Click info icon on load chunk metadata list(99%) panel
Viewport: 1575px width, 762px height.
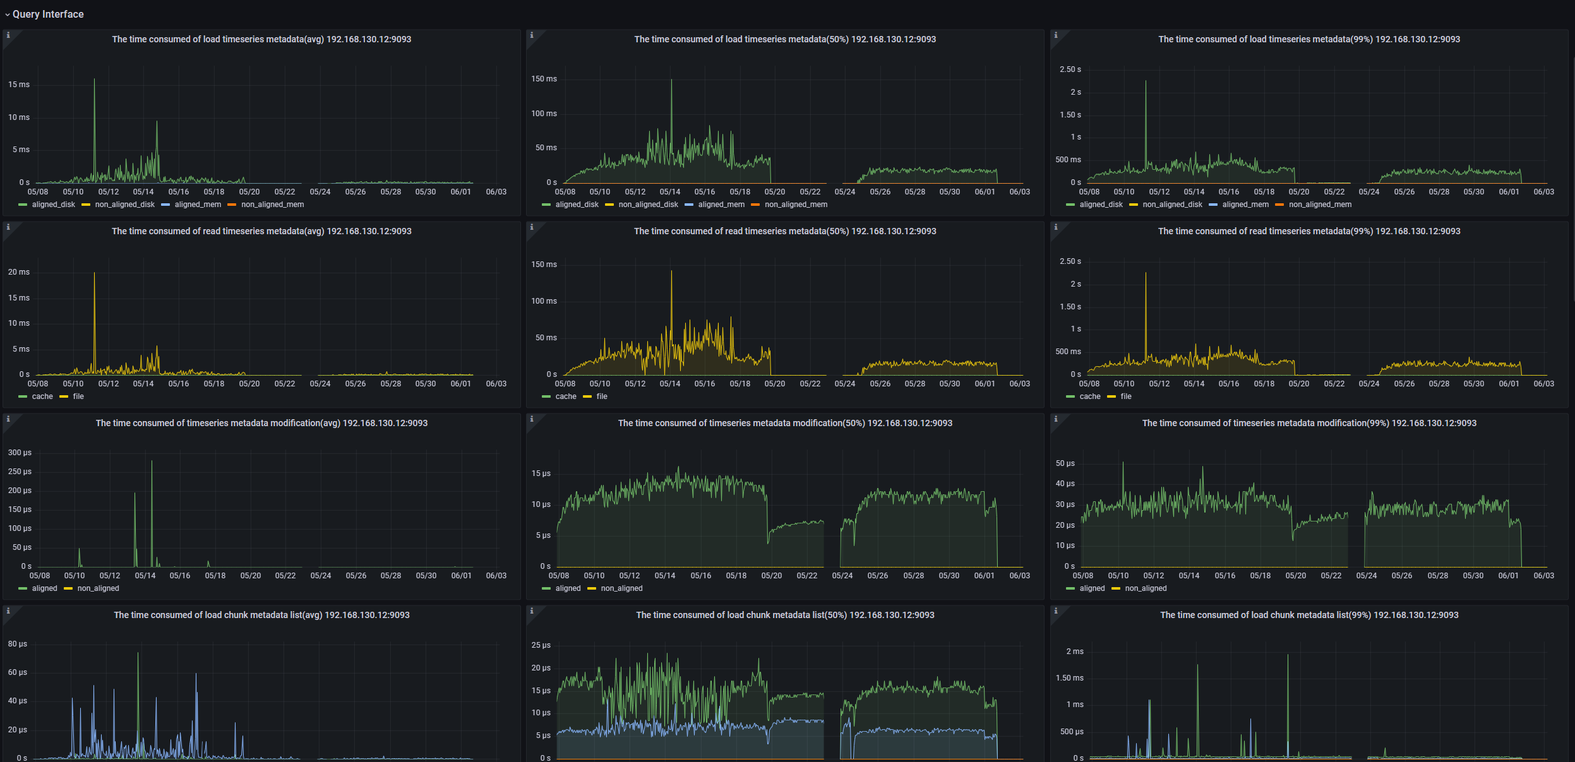(x=1056, y=611)
